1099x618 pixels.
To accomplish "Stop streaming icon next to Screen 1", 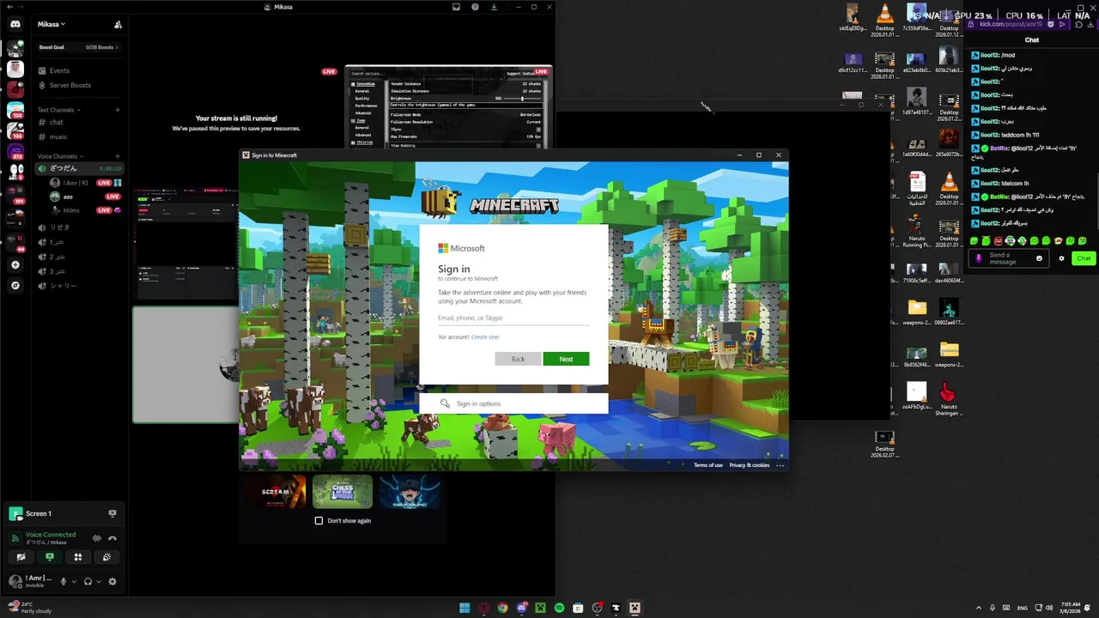I will click(x=112, y=513).
